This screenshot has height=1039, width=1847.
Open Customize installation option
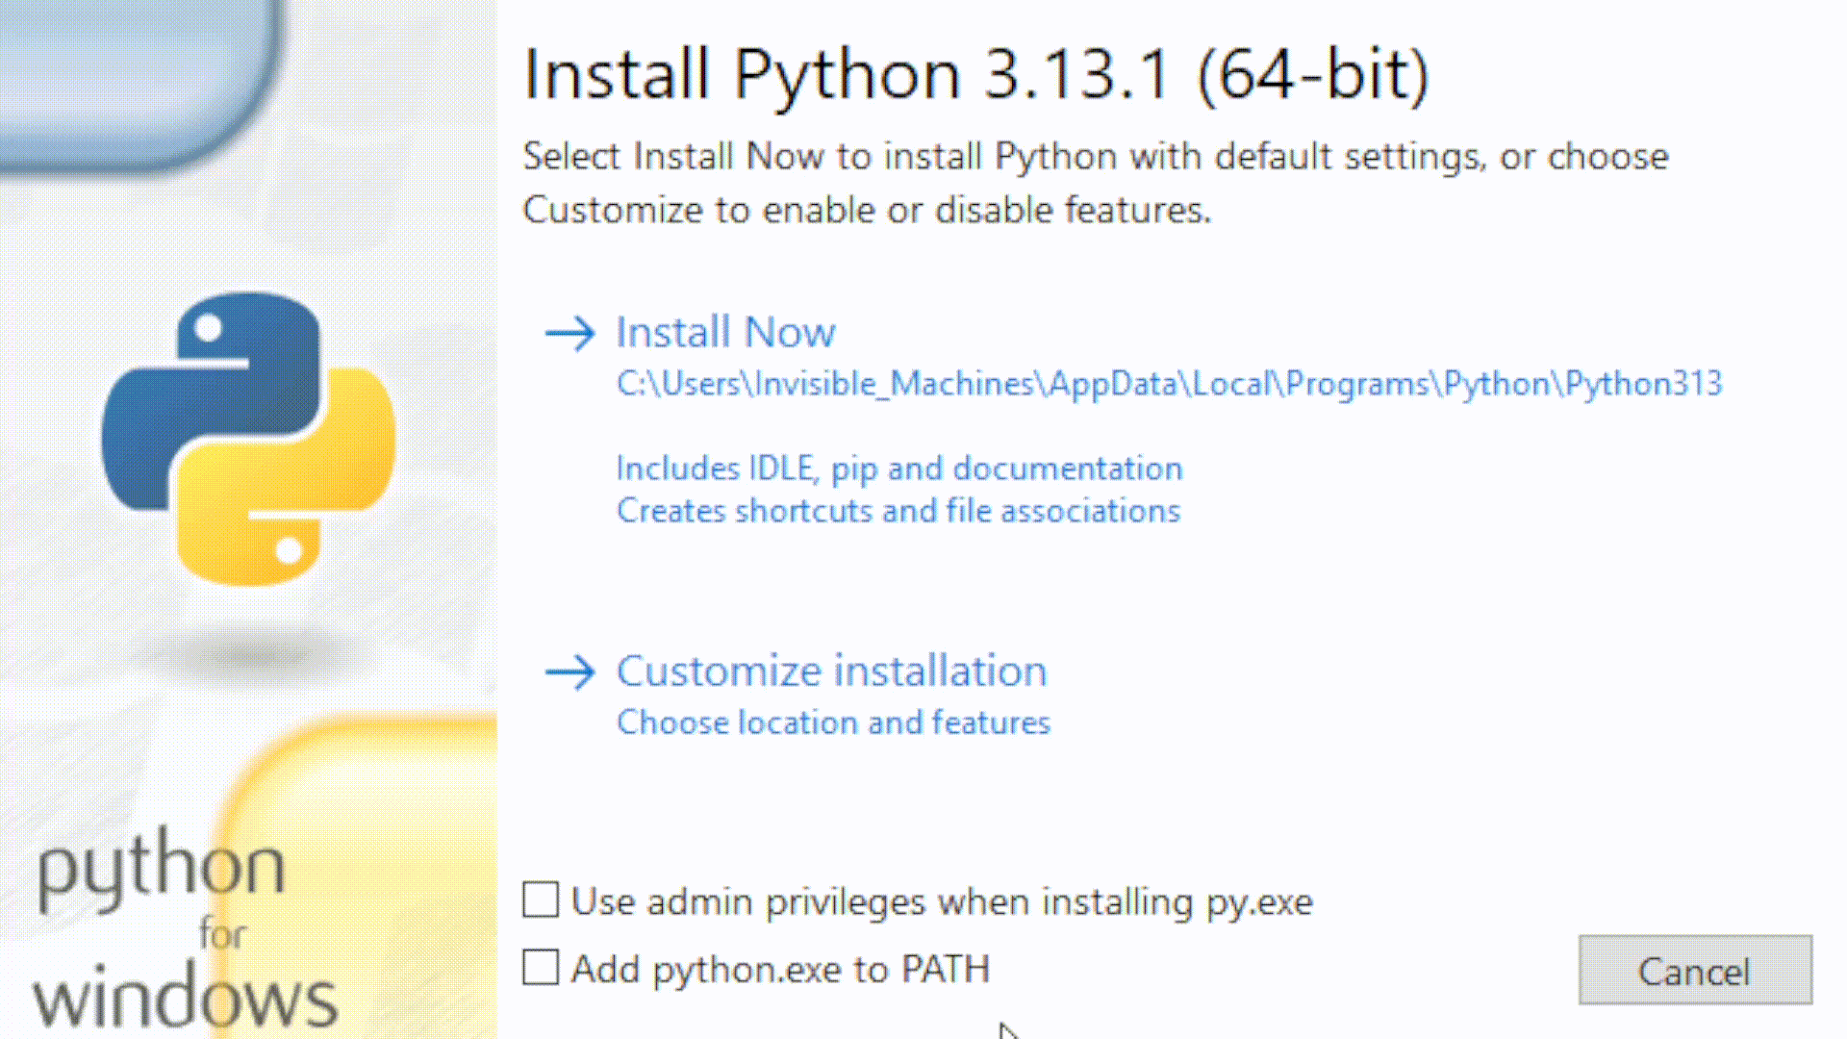point(831,671)
